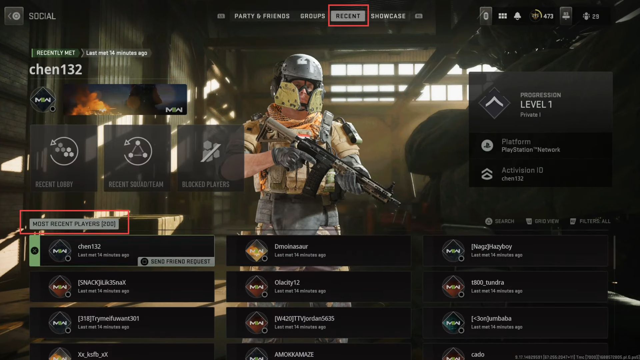Click the Back navigation arrow button
Viewport: 640px width, 360px height.
coord(15,16)
